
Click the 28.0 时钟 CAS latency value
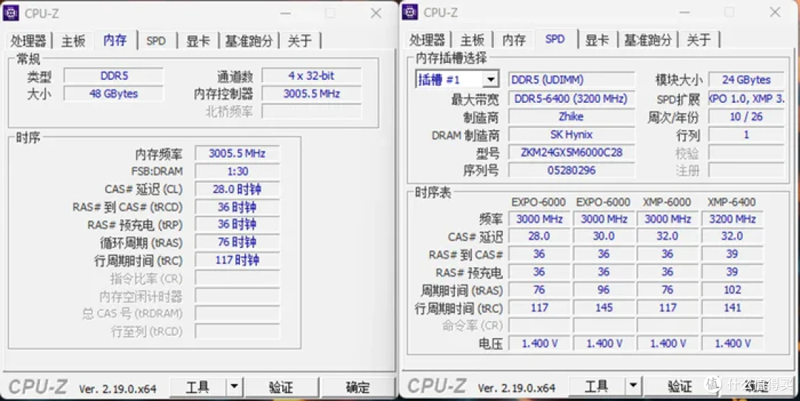tap(237, 189)
